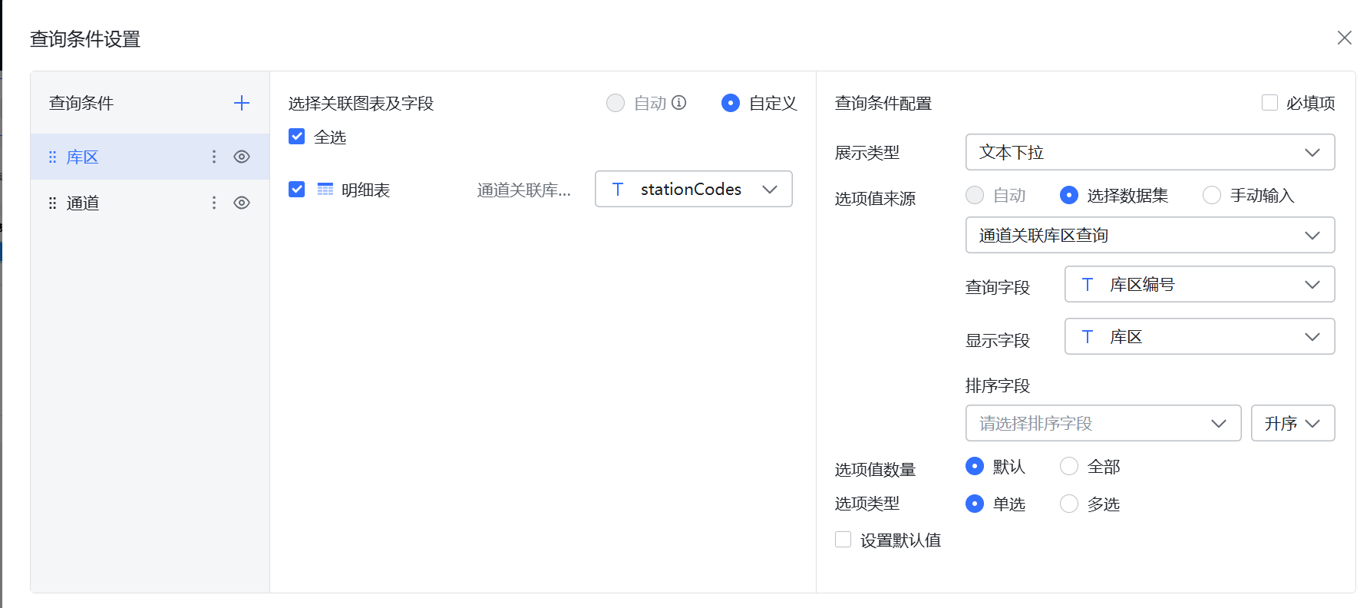Viewport: 1370px width, 608px height.
Task: Click the 选择关联图表及字段 heading
Action: point(361,103)
